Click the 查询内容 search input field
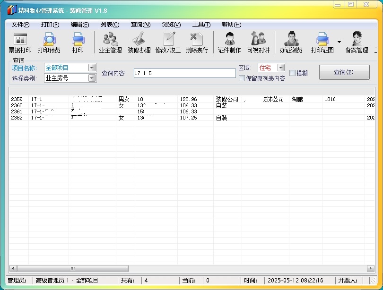This screenshot has width=383, height=290. [184, 73]
